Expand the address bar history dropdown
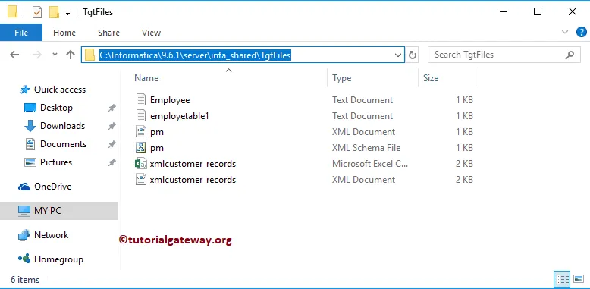Viewport: 590px width, 289px height. tap(398, 55)
